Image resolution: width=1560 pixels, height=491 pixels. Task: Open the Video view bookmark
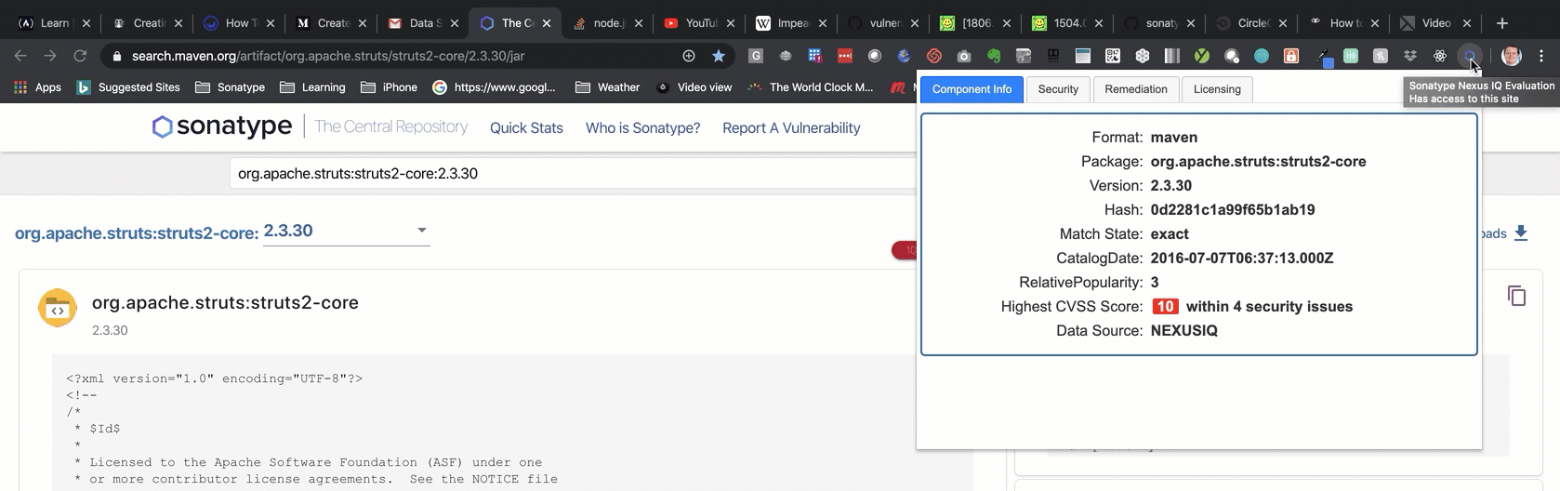pos(694,87)
